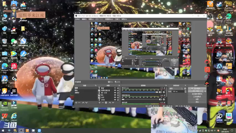The width and height of the screenshot is (236, 133).
Task: Open the 文件 menu
Action: (x=77, y=19)
